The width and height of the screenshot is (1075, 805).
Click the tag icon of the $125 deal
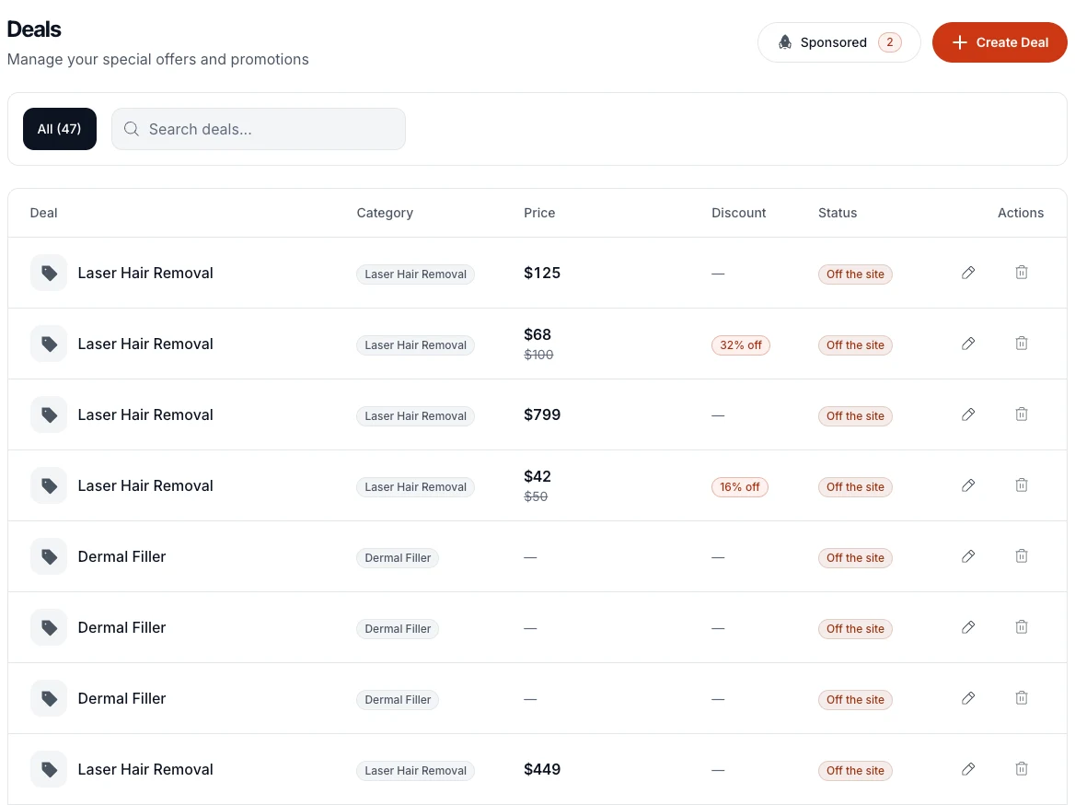coord(49,274)
